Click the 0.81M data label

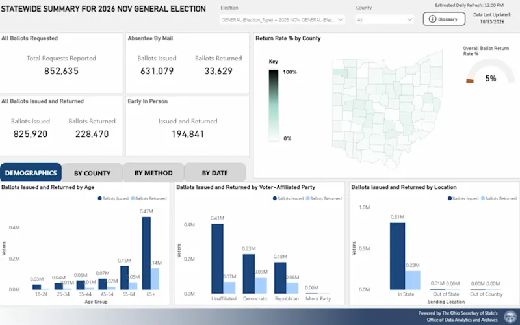(x=397, y=217)
